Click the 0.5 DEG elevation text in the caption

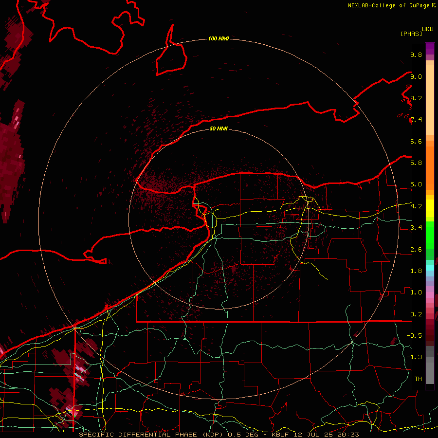click(243, 435)
